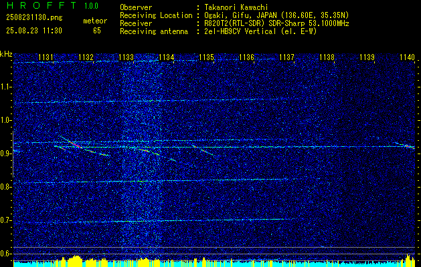This screenshot has height=267, width=421.
Task: Click the 'meteor' label
Action: pos(95,21)
